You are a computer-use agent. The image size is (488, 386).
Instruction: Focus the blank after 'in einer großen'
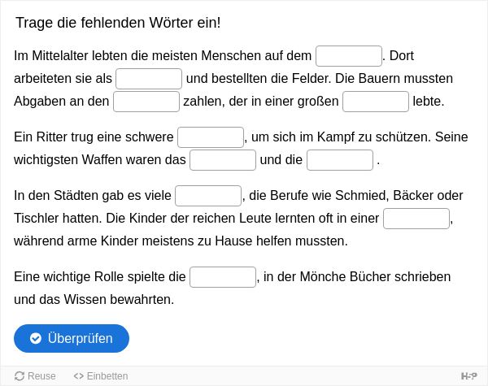click(x=376, y=102)
